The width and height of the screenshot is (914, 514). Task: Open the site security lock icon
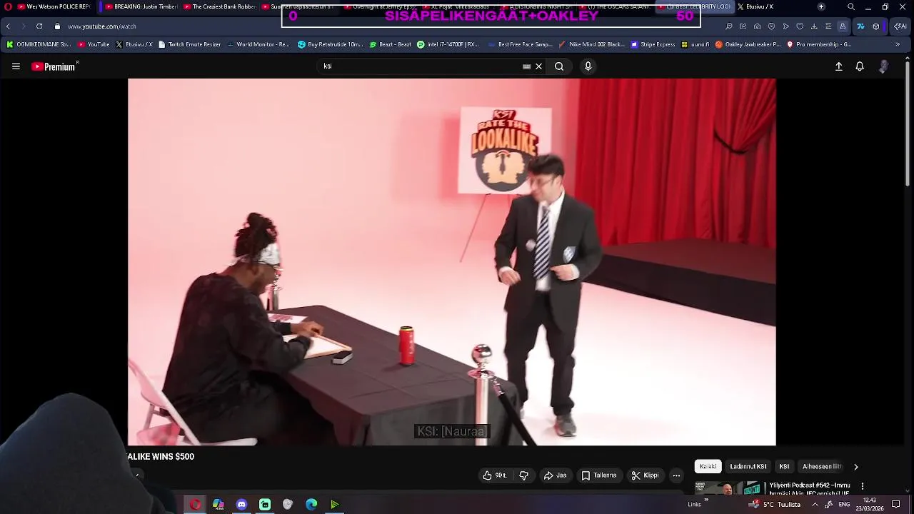point(57,26)
